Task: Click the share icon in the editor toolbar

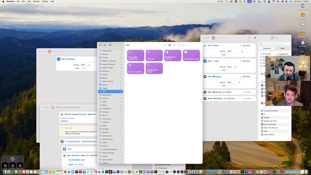Action: tap(249, 38)
